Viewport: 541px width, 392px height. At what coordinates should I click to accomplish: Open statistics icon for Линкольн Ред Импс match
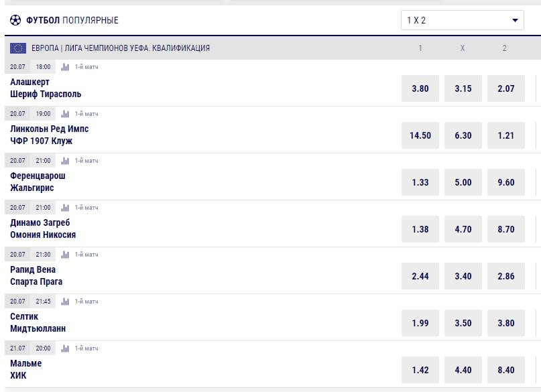65,114
